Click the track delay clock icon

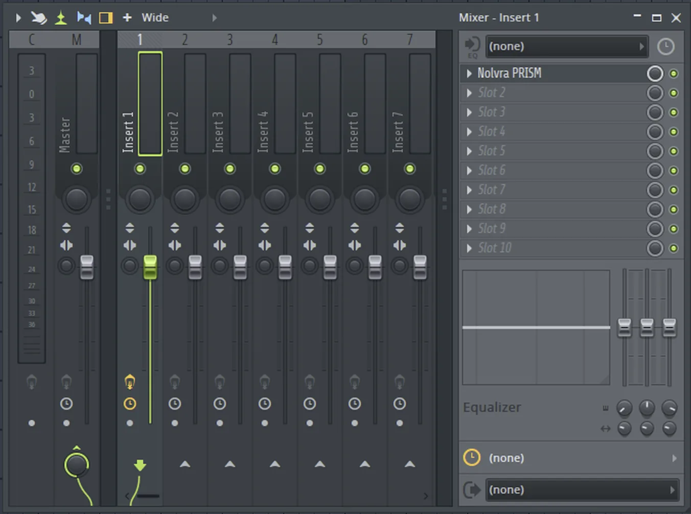pos(472,457)
